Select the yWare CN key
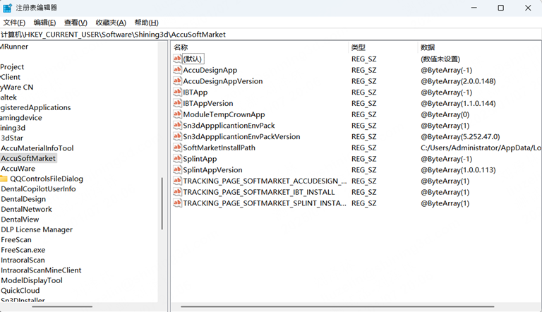The height and width of the screenshot is (312, 542). (17, 87)
